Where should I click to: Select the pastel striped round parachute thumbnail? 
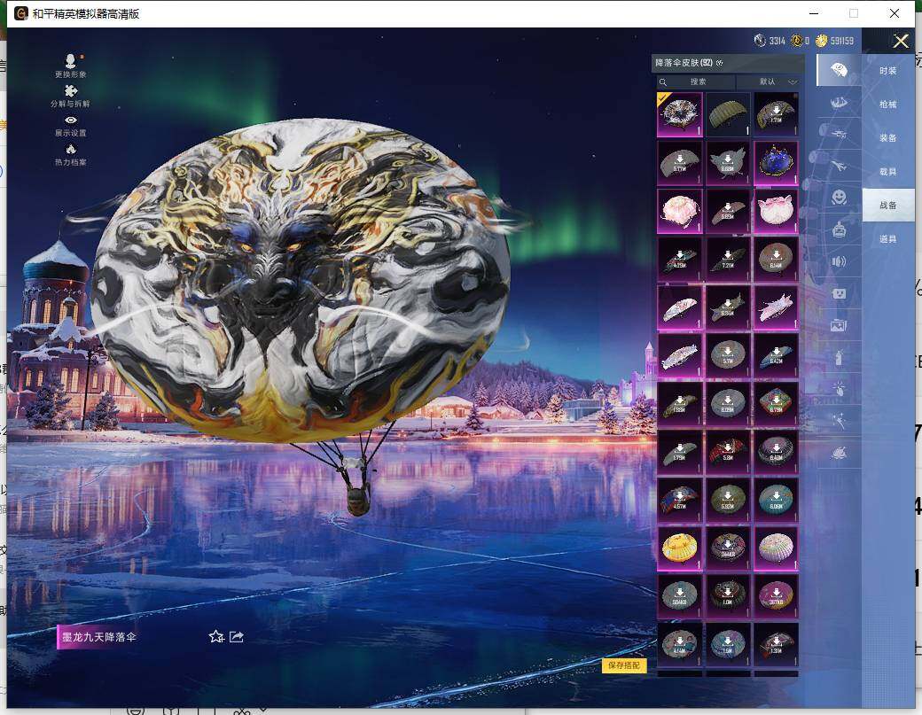tap(777, 548)
